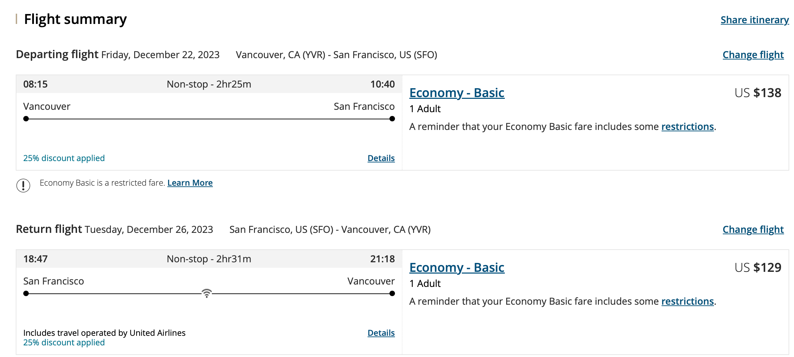This screenshot has width=794, height=357.
Task: Click the United Airlines operated notice
Action: [104, 333]
